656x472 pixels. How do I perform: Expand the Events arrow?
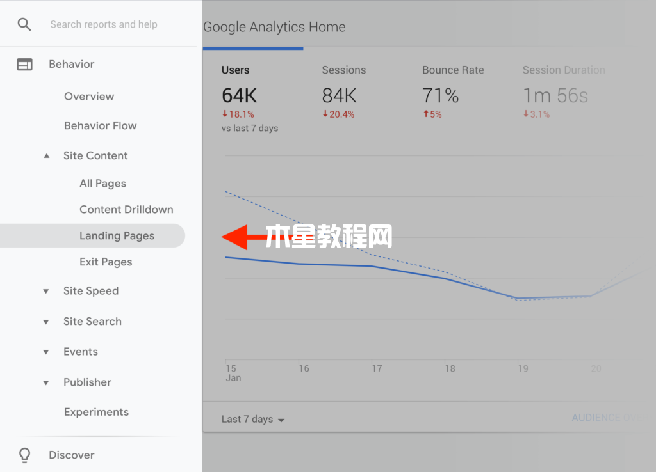coord(46,352)
